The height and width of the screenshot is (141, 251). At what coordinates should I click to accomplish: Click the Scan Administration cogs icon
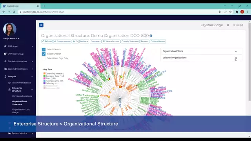[x=5, y=69]
